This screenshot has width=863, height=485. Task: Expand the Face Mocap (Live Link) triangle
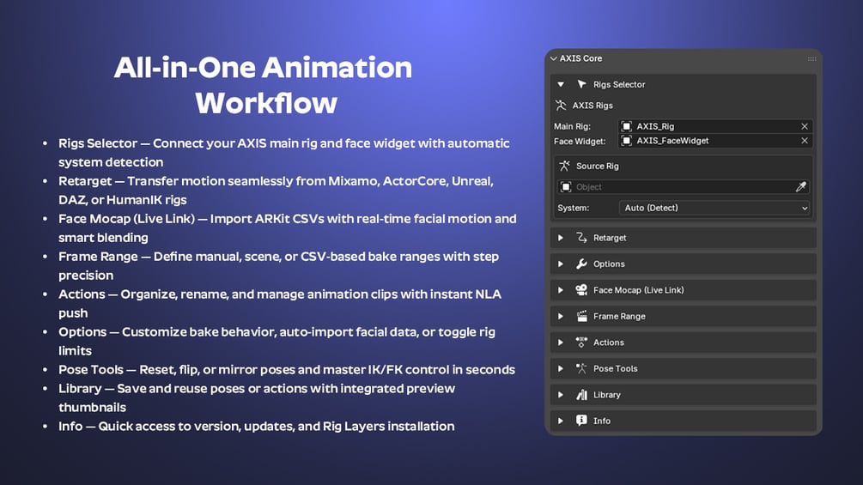tap(560, 290)
